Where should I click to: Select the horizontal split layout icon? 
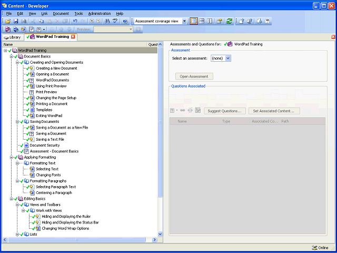[x=202, y=21]
